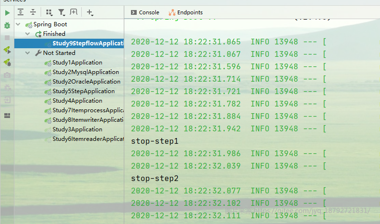Click the Open in New Tab icon
380x224 pixels.
coord(74,11)
